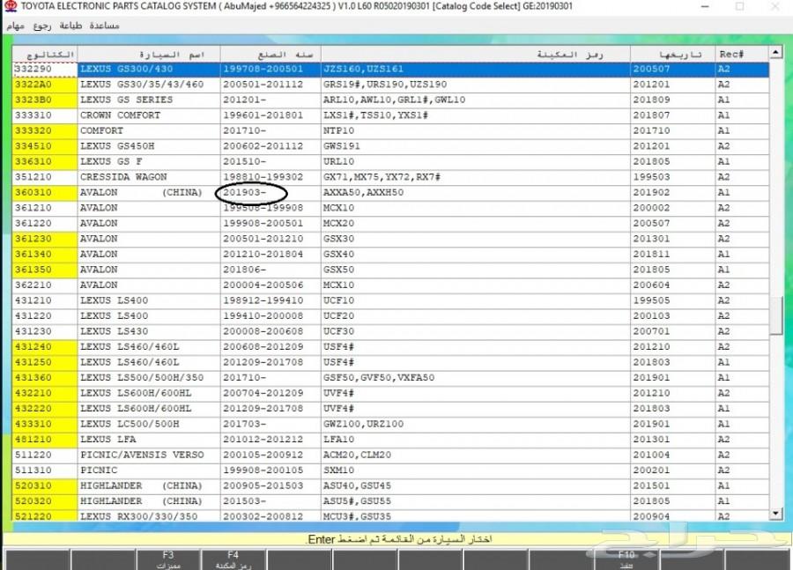
Task: Select the CRESSIDA WAGON row
Action: coord(390,177)
